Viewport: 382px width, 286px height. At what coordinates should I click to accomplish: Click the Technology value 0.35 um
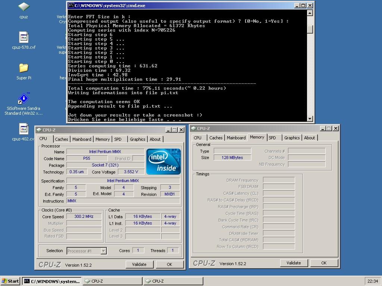(x=76, y=172)
